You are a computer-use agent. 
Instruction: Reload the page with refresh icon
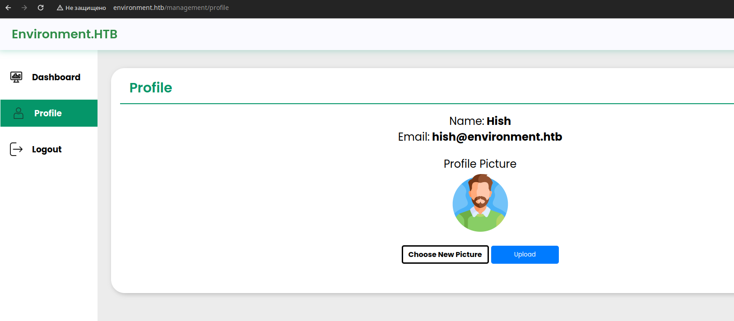click(x=41, y=8)
